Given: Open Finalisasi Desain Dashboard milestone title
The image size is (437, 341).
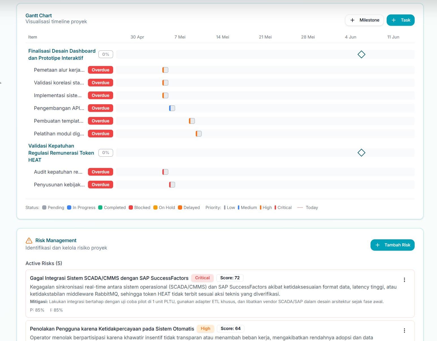Looking at the screenshot, I should (62, 54).
